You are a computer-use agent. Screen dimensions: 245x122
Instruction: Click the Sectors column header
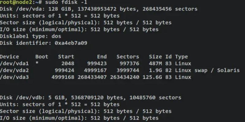[x=128, y=57]
